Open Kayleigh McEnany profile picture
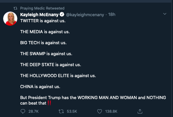 [10, 20]
